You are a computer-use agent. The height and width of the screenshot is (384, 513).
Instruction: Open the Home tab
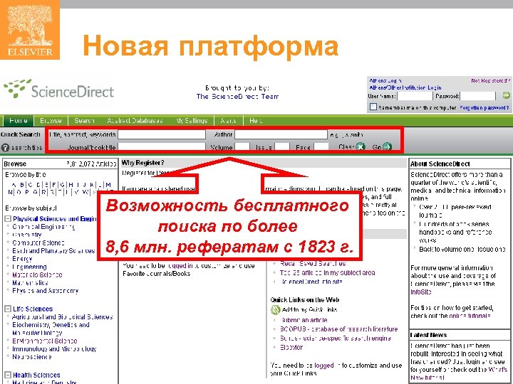(x=19, y=120)
